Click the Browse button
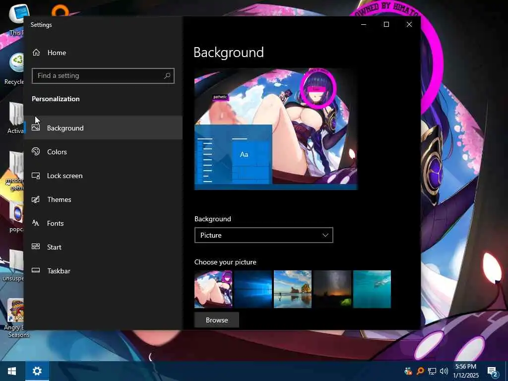Viewport: 508px width, 381px height. 217,320
